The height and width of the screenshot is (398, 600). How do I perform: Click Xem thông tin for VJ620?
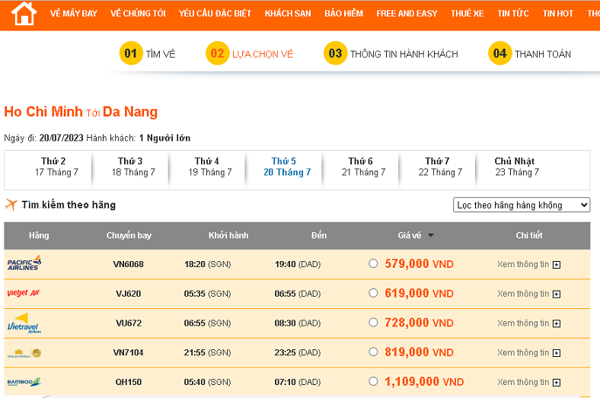(523, 294)
